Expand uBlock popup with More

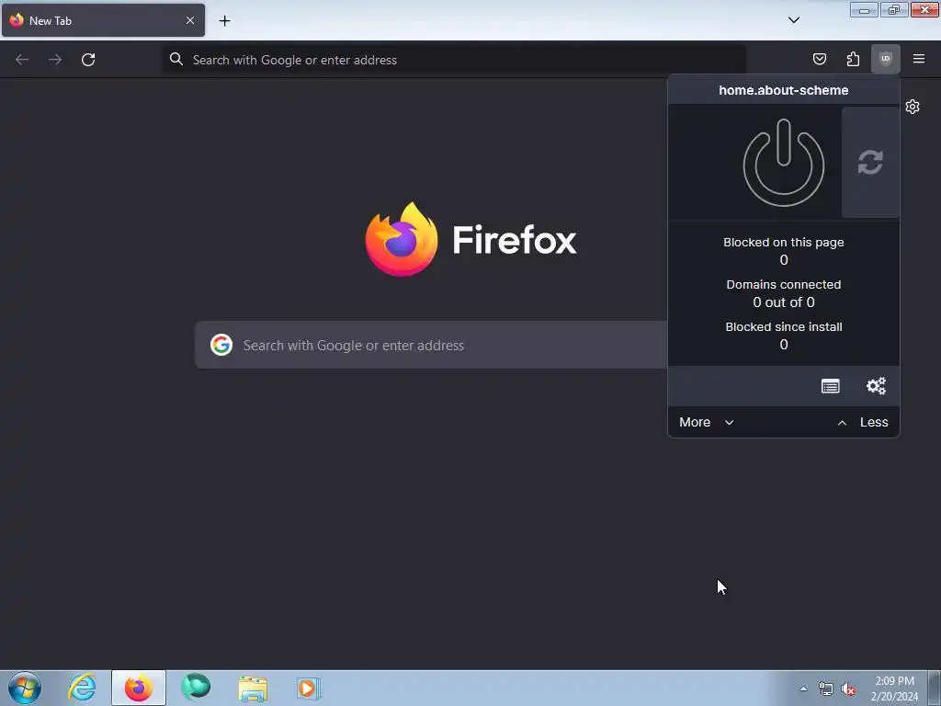pyautogui.click(x=707, y=422)
